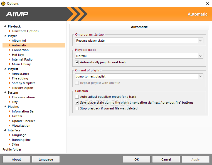The image size is (212, 165).
Task: Collapse the Plugins tree section
Action: click(x=5, y=107)
